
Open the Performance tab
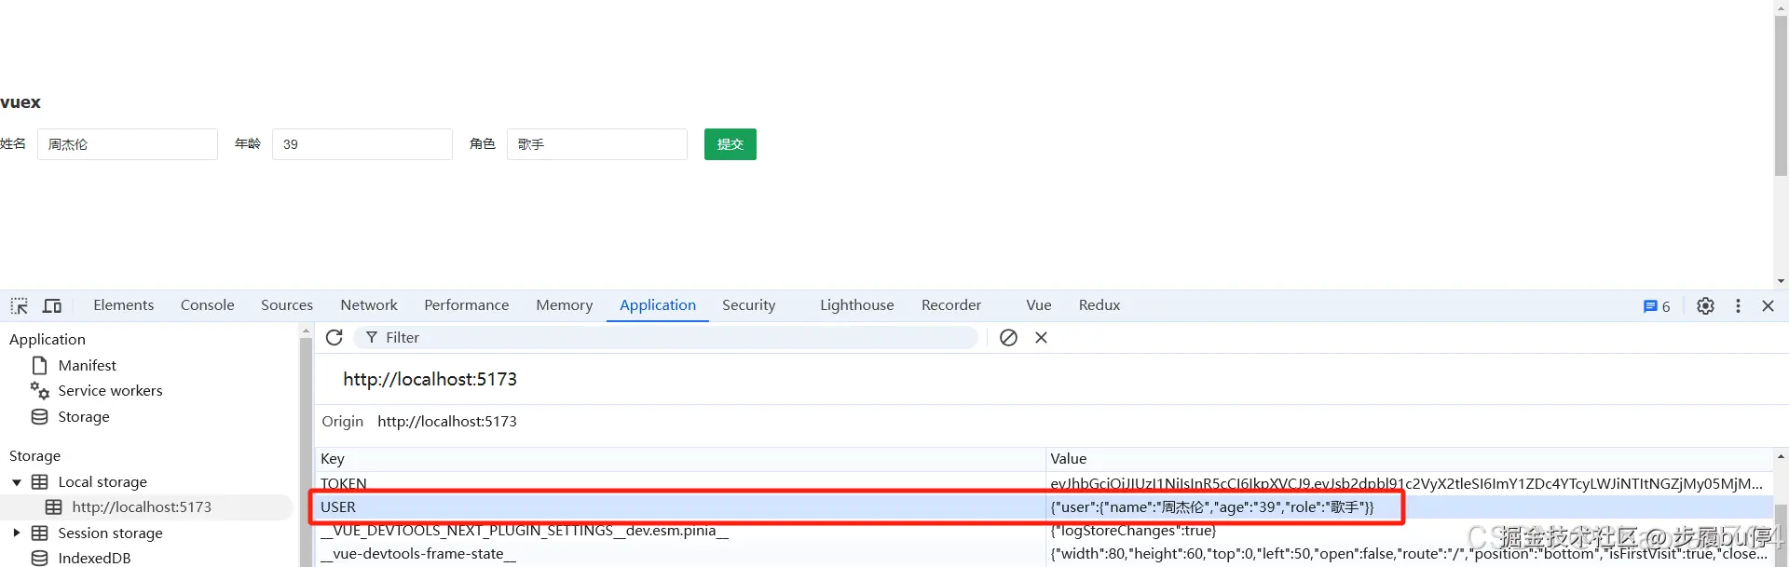point(467,305)
